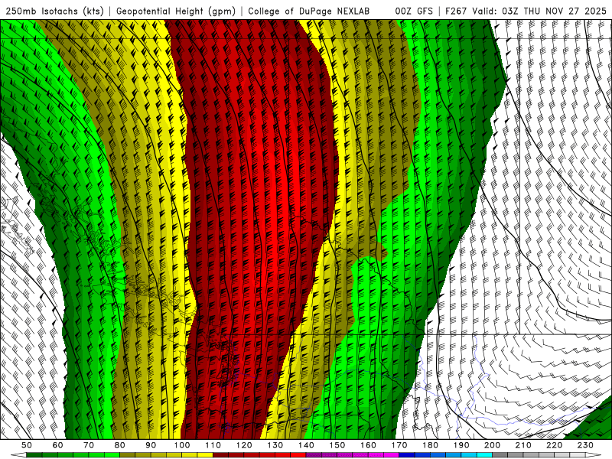Click the '00Z GFS' model run label
Image resolution: width=612 pixels, height=459 pixels.
coord(414,11)
